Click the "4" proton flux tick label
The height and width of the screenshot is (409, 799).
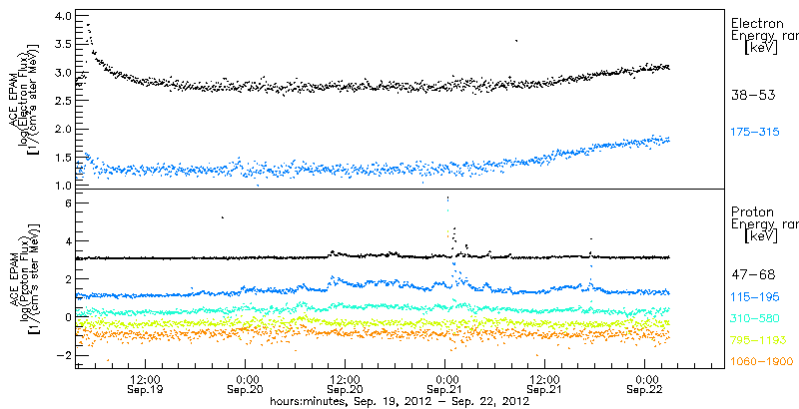point(67,241)
